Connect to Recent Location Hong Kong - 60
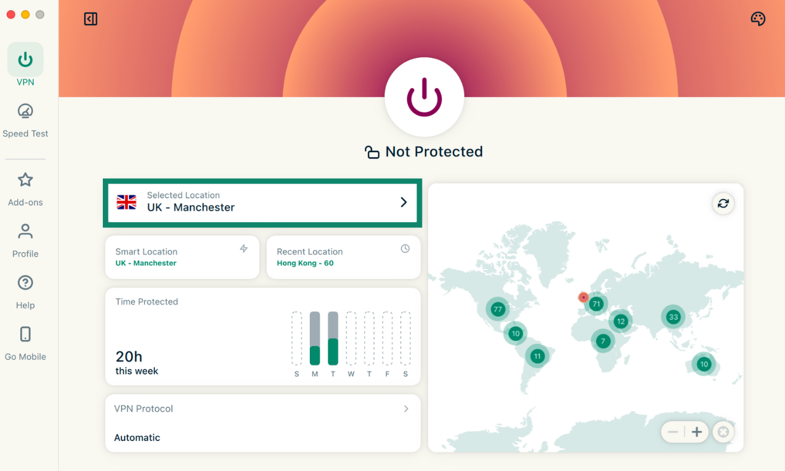Image resolution: width=785 pixels, height=471 pixels. pyautogui.click(x=344, y=257)
